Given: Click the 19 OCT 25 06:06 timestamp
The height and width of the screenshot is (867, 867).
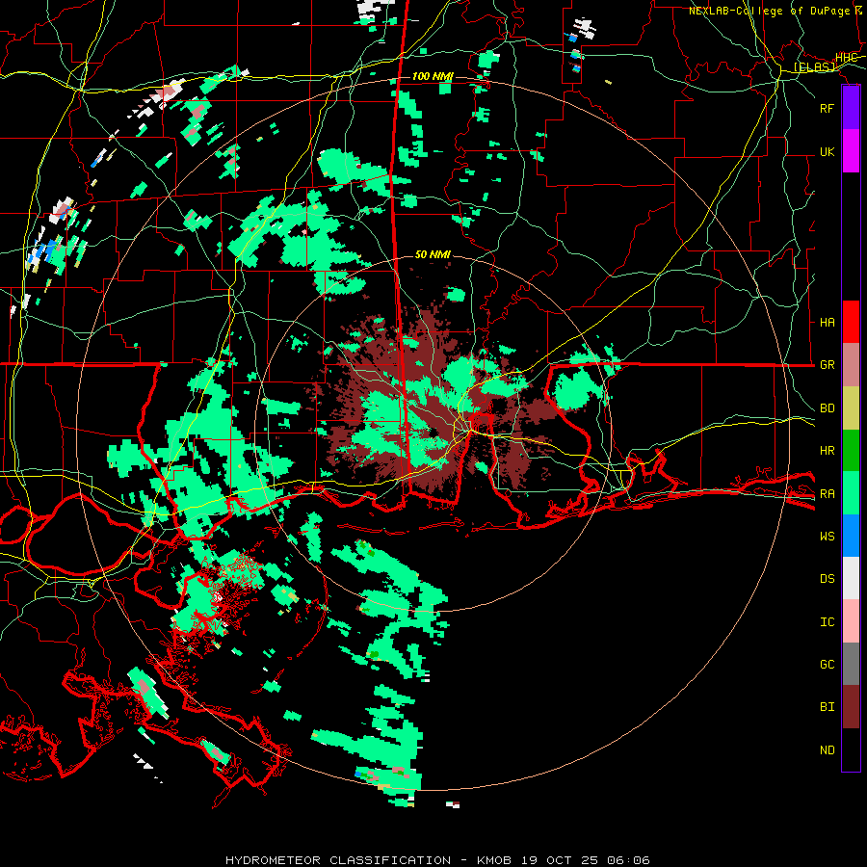Looking at the screenshot, I should coord(586,860).
